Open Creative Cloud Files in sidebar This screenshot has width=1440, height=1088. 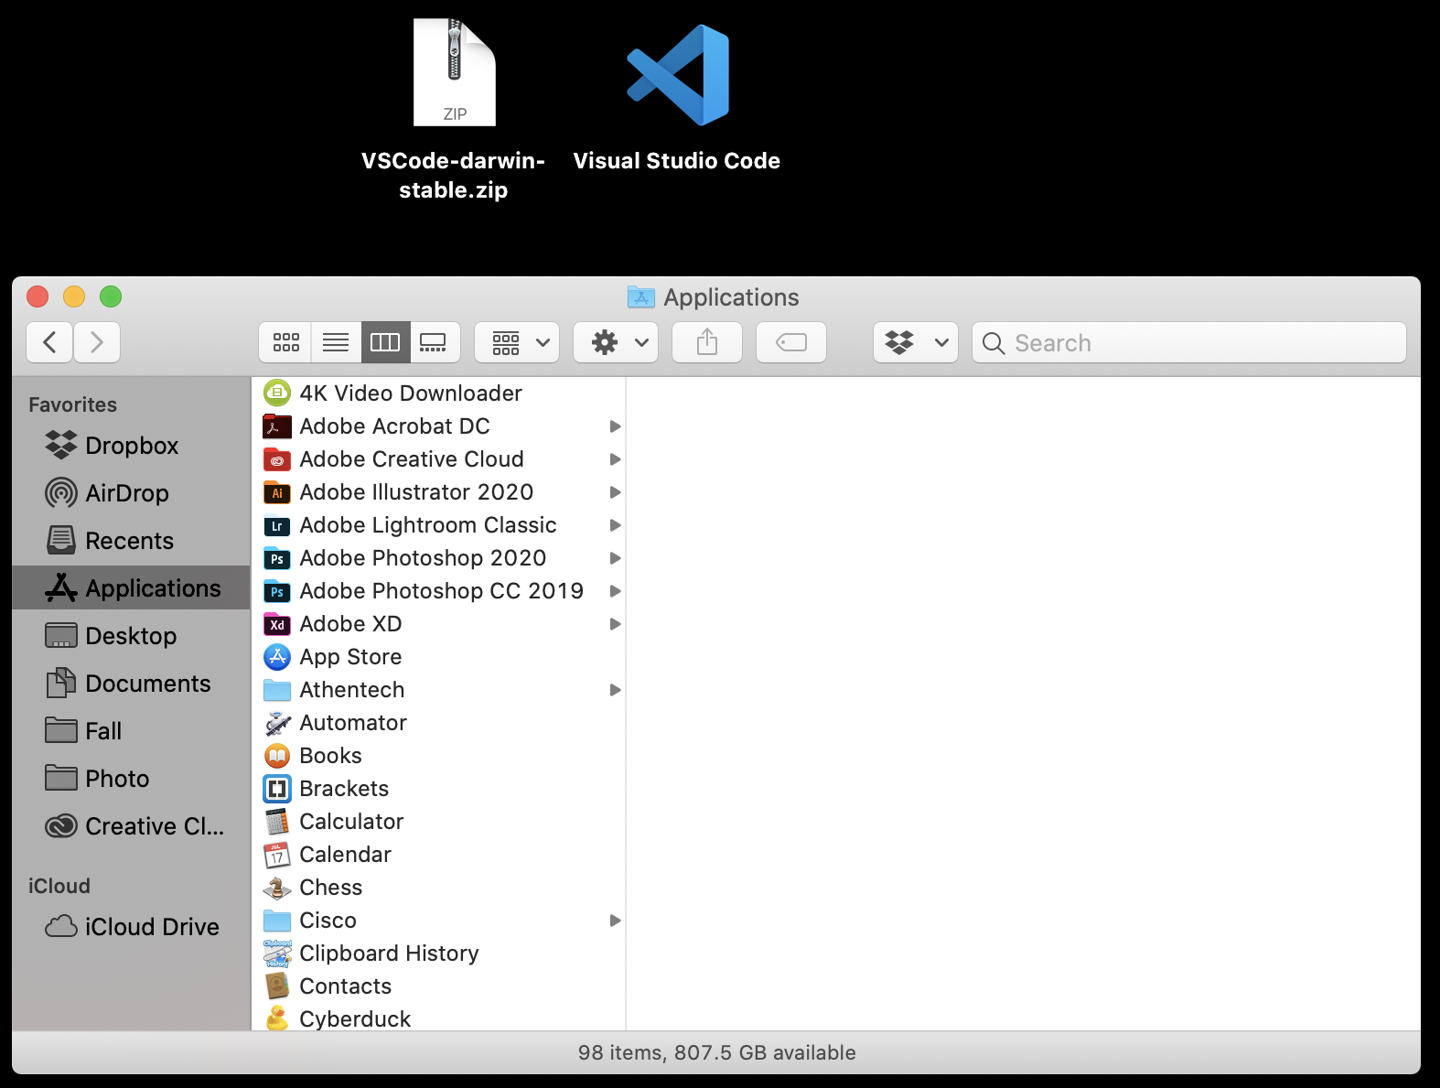coord(131,826)
